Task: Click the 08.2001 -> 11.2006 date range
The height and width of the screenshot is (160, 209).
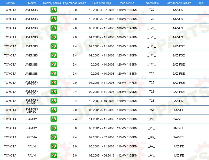Action: pyautogui.click(x=102, y=128)
